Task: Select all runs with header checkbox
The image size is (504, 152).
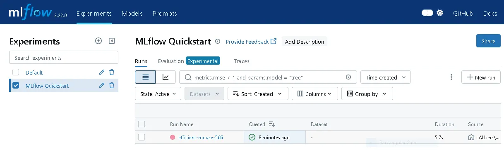Action: click(142, 124)
